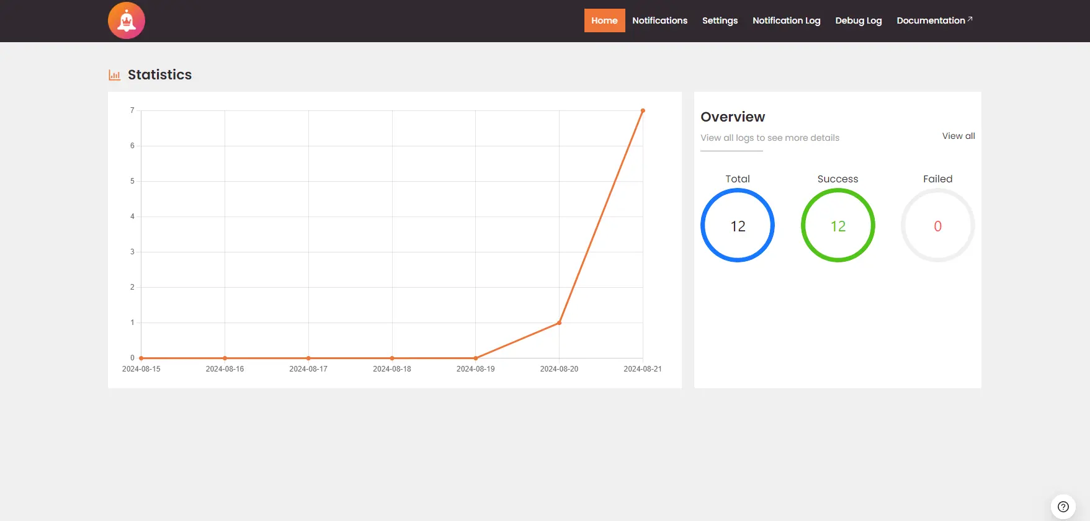Viewport: 1090px width, 521px height.
Task: Click the Overview heading
Action: tap(733, 117)
